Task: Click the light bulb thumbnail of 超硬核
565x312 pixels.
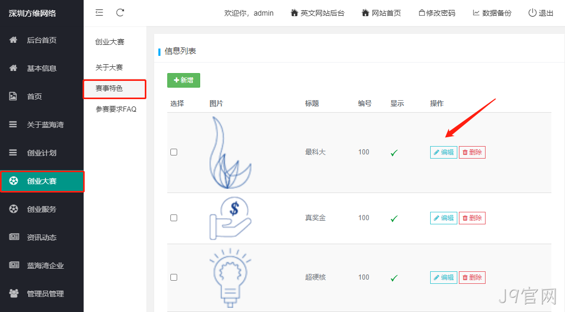Action: (x=230, y=278)
